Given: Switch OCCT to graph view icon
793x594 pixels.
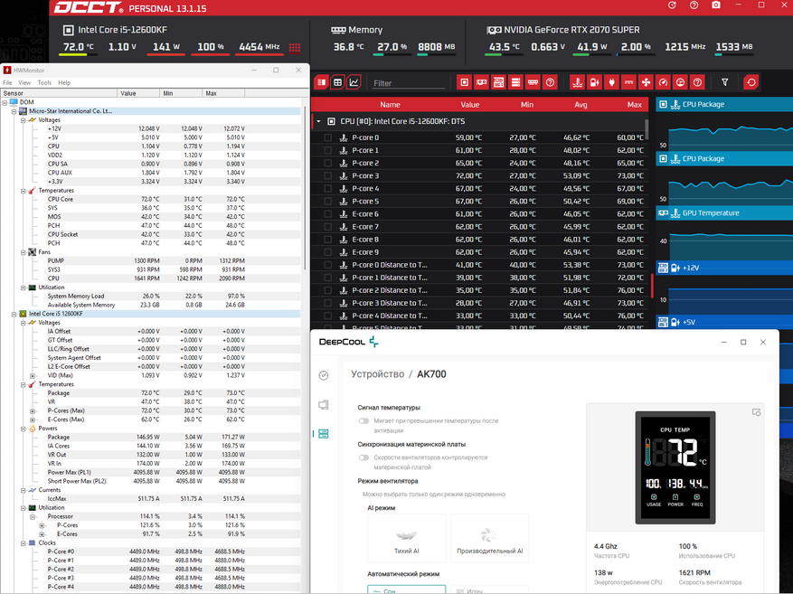Looking at the screenshot, I should point(354,82).
